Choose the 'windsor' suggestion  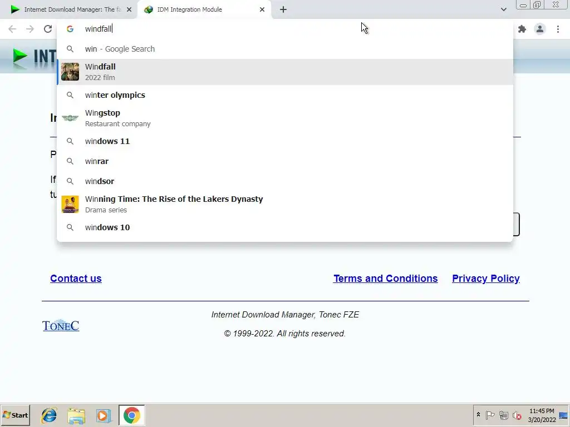coord(285,181)
